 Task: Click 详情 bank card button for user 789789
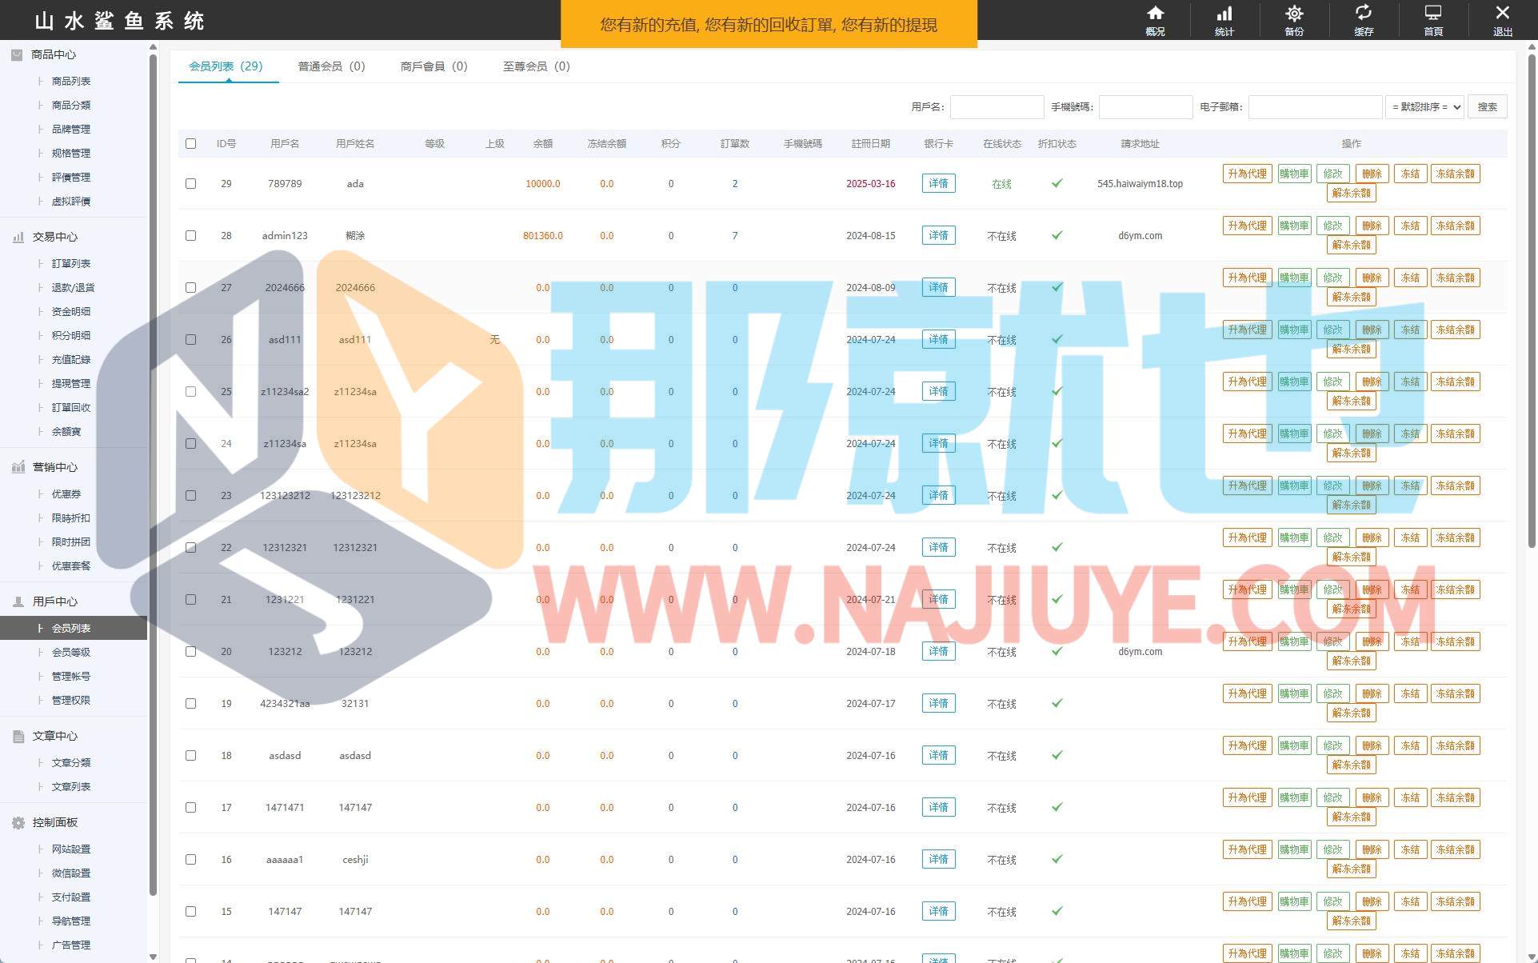point(938,183)
